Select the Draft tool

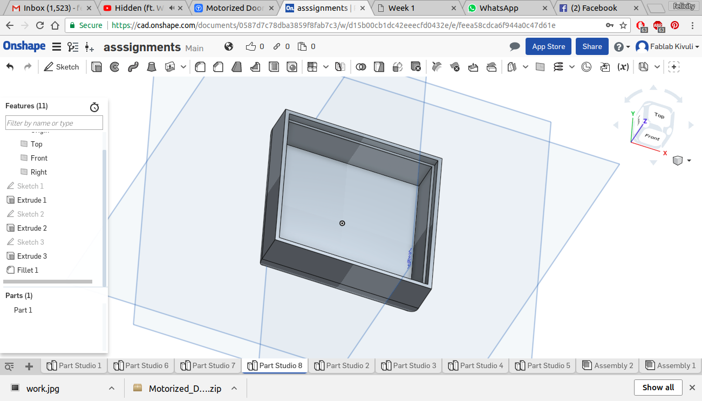pyautogui.click(x=236, y=67)
